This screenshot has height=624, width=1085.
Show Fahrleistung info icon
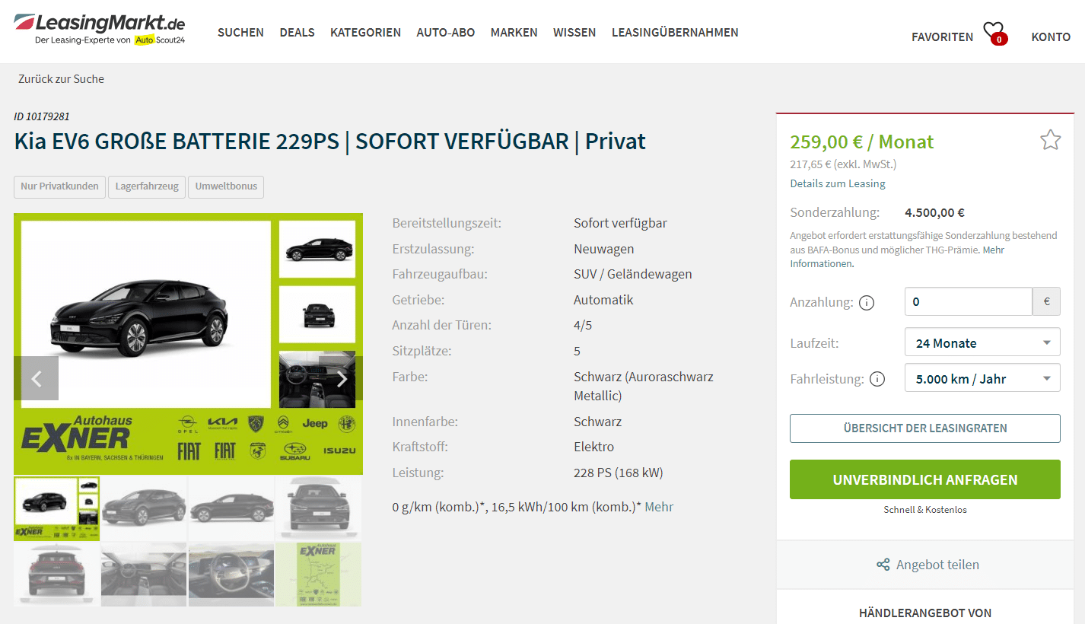[877, 379]
